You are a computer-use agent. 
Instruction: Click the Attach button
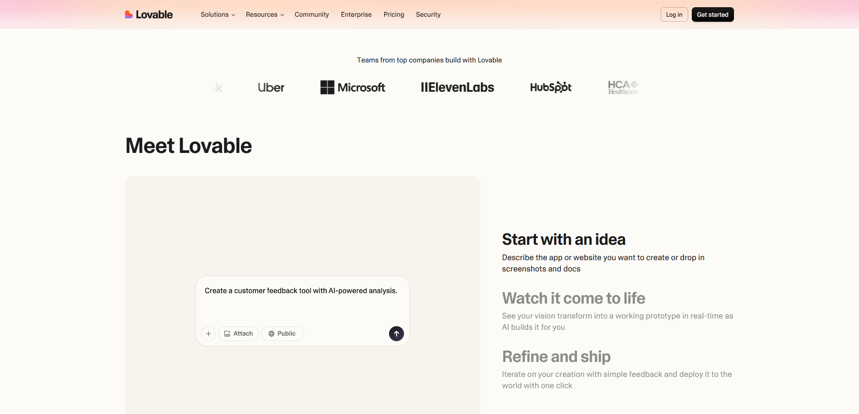pos(238,333)
